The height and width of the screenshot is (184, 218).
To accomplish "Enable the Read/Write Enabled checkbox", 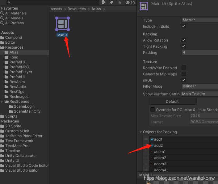I will [184, 68].
